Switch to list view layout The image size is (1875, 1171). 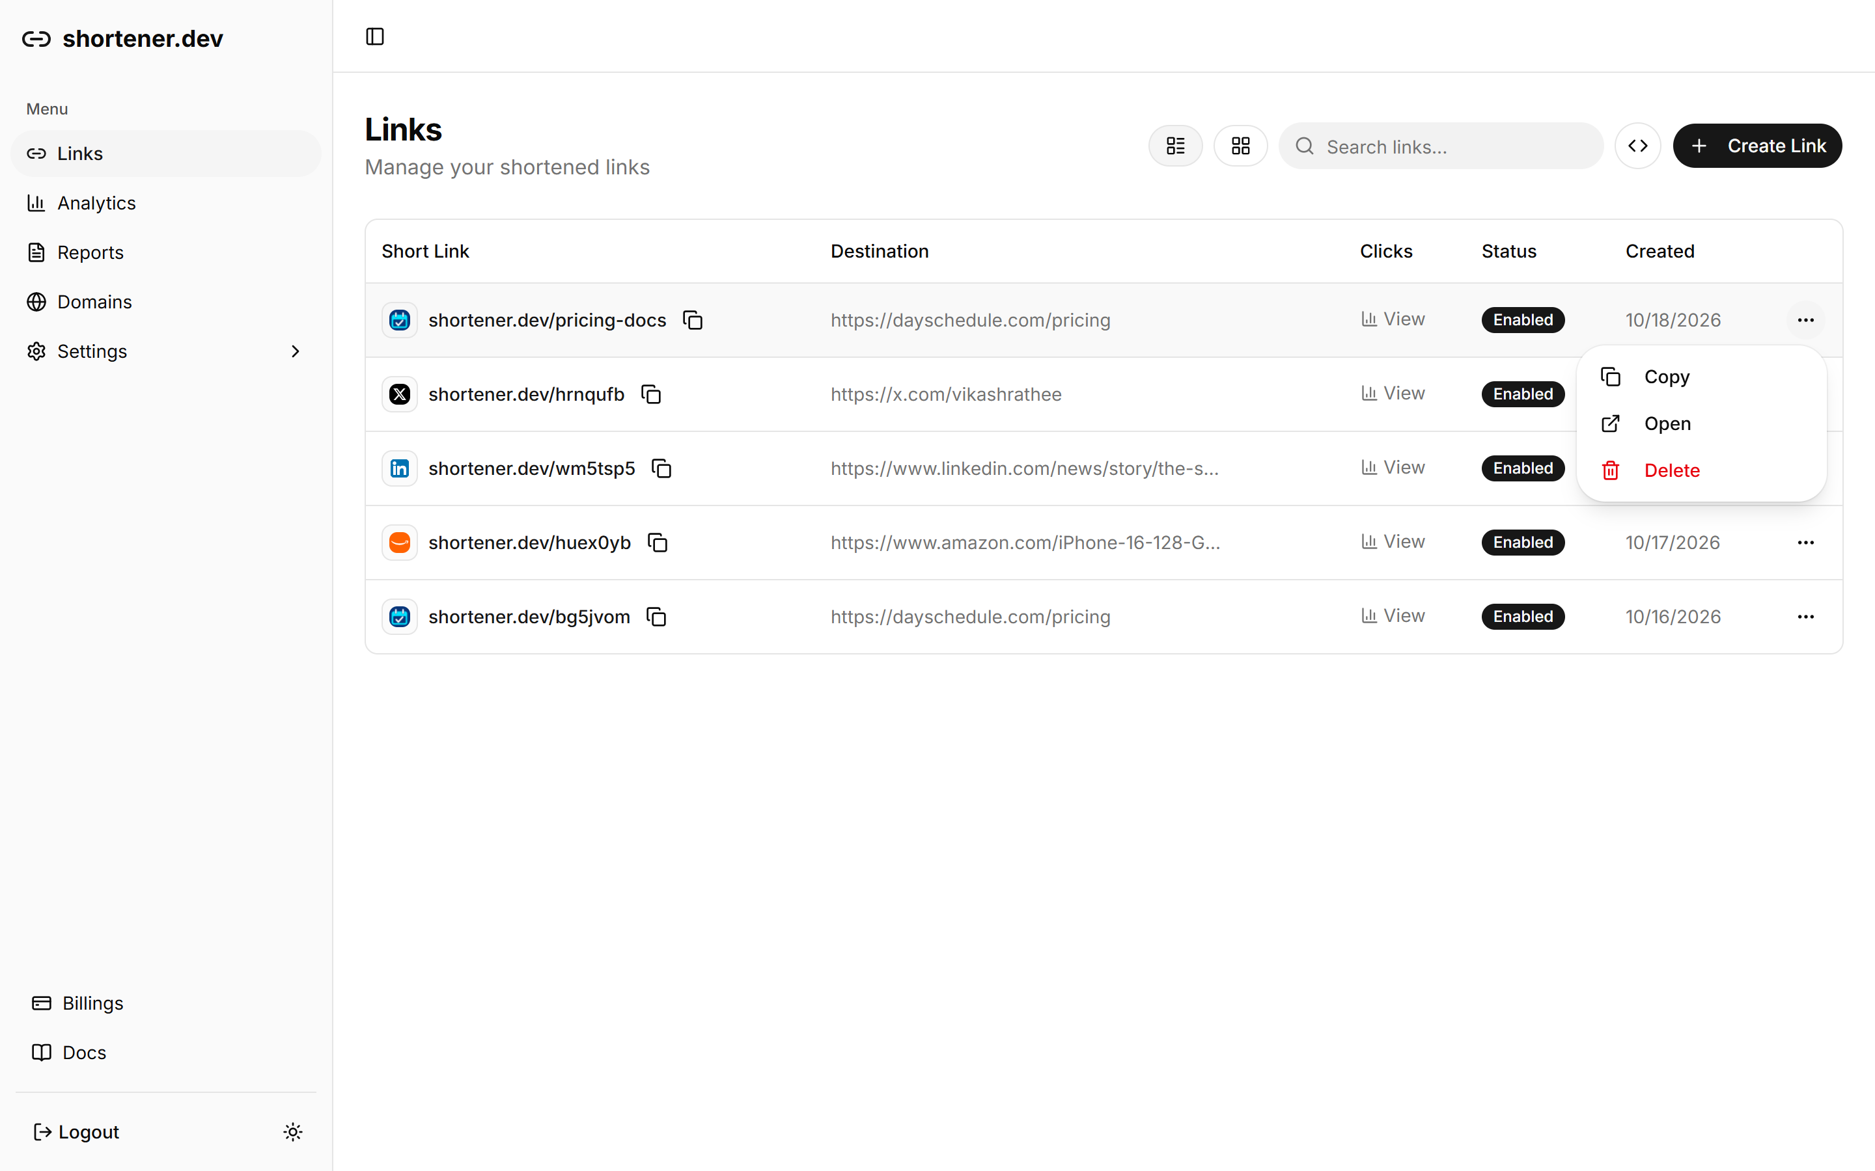click(x=1175, y=146)
